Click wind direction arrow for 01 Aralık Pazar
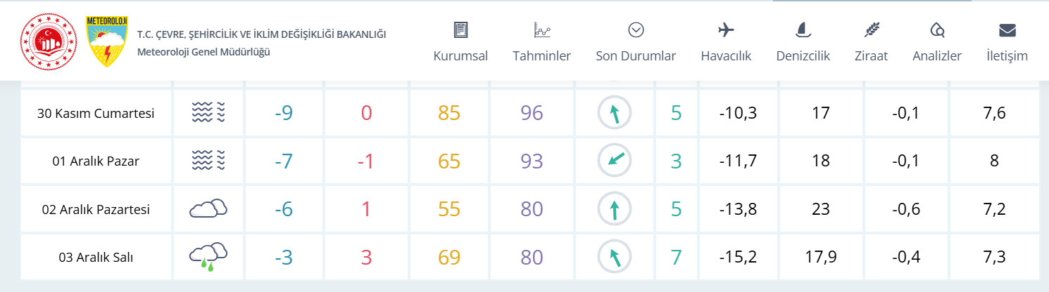The width and height of the screenshot is (1049, 292). click(615, 161)
